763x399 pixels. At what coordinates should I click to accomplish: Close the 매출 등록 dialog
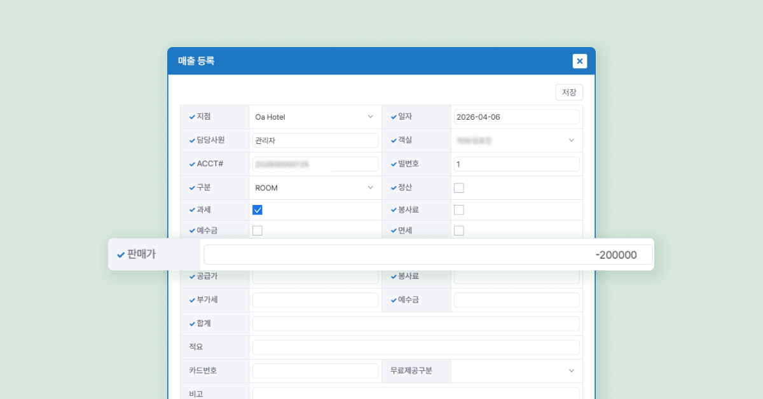[579, 61]
